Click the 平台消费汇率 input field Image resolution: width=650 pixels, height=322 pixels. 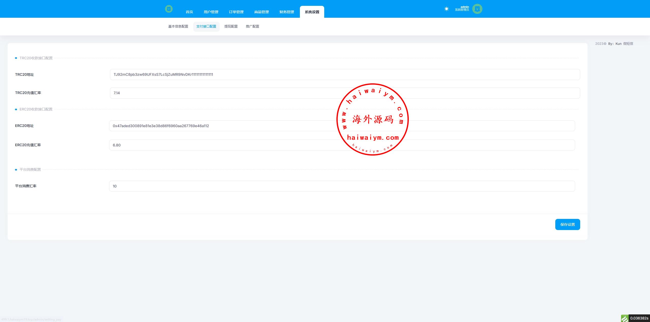pyautogui.click(x=342, y=186)
